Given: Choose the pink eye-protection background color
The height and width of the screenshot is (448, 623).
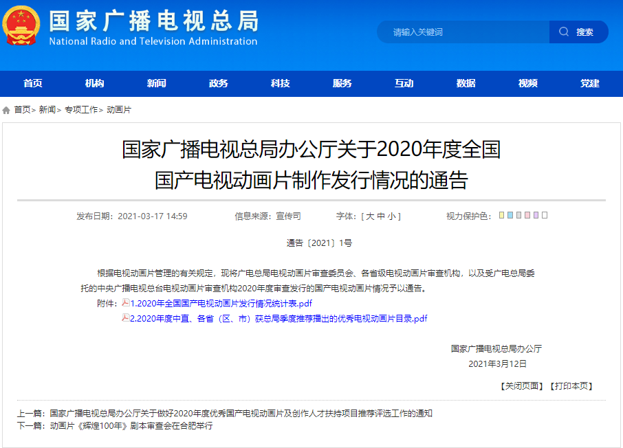Looking at the screenshot, I should coord(527,215).
